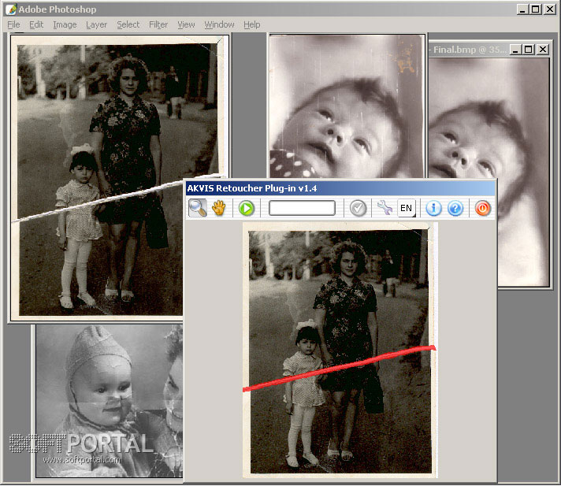Open the Layer menu
561x486 pixels.
point(96,24)
